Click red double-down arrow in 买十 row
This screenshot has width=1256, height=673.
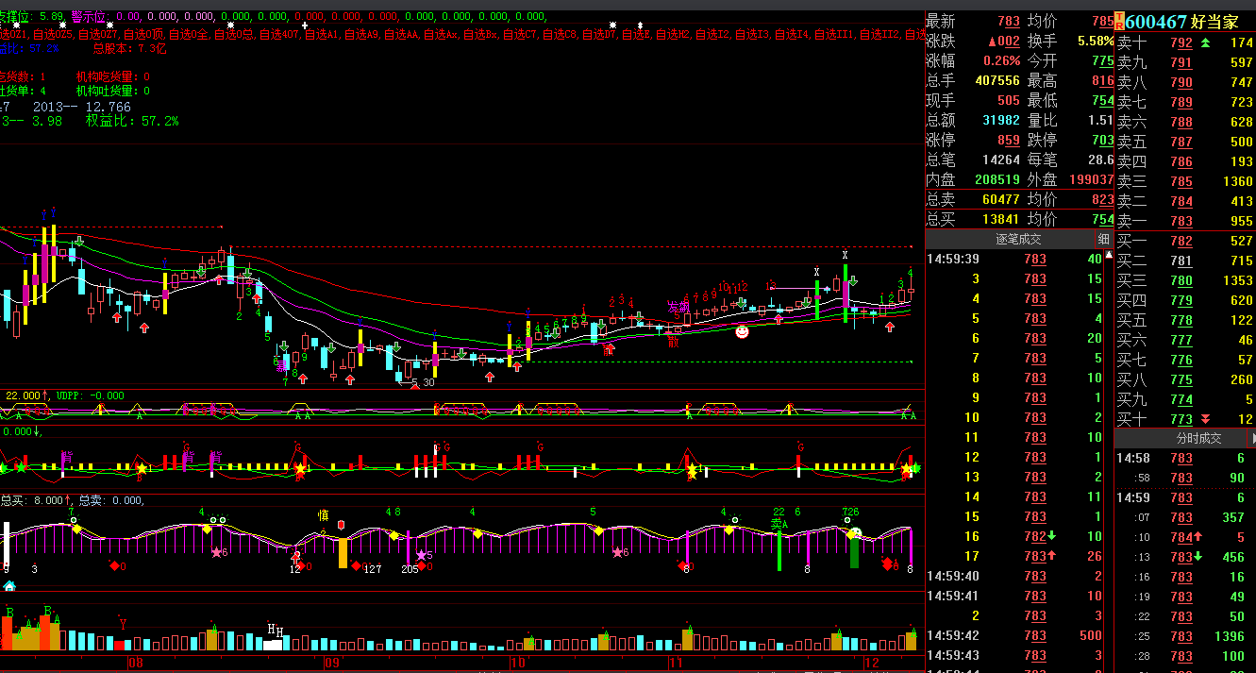1205,419
